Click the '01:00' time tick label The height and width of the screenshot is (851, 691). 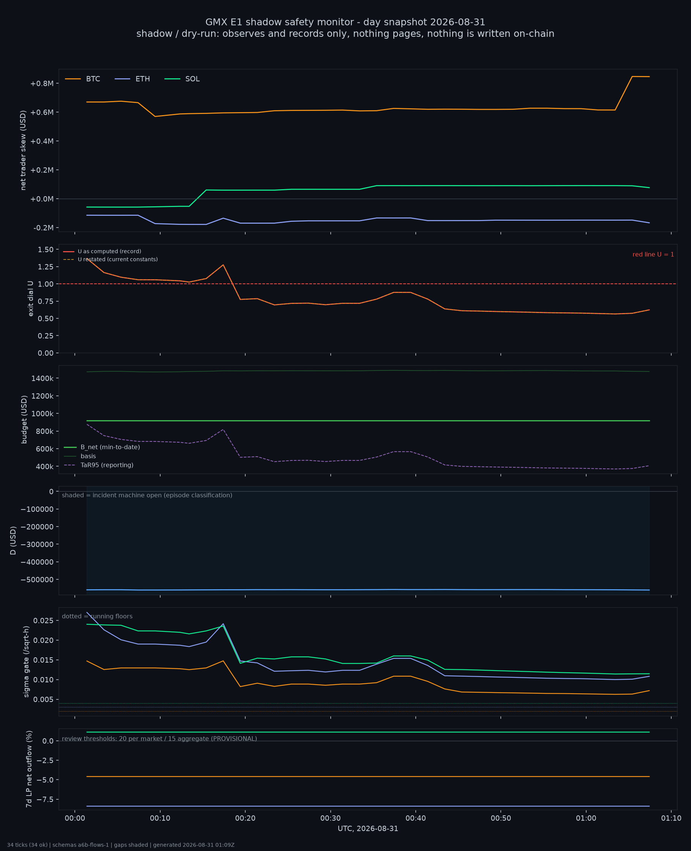(586, 818)
